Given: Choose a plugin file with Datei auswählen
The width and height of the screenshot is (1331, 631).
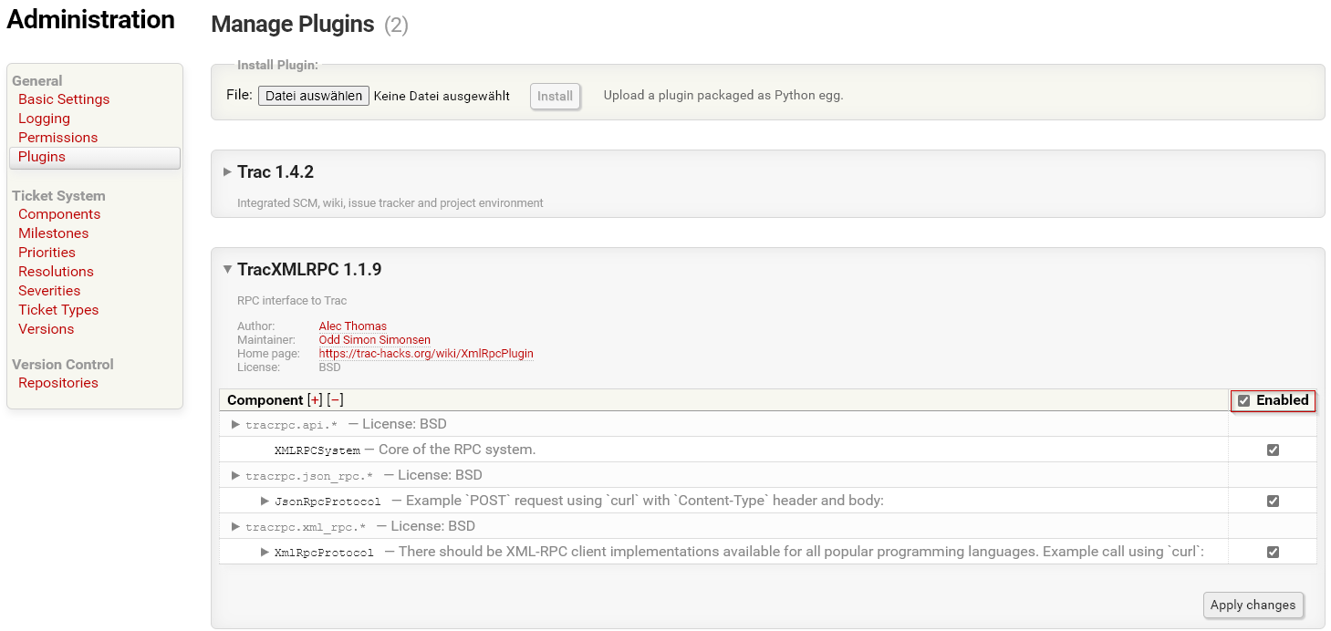Looking at the screenshot, I should pyautogui.click(x=313, y=95).
